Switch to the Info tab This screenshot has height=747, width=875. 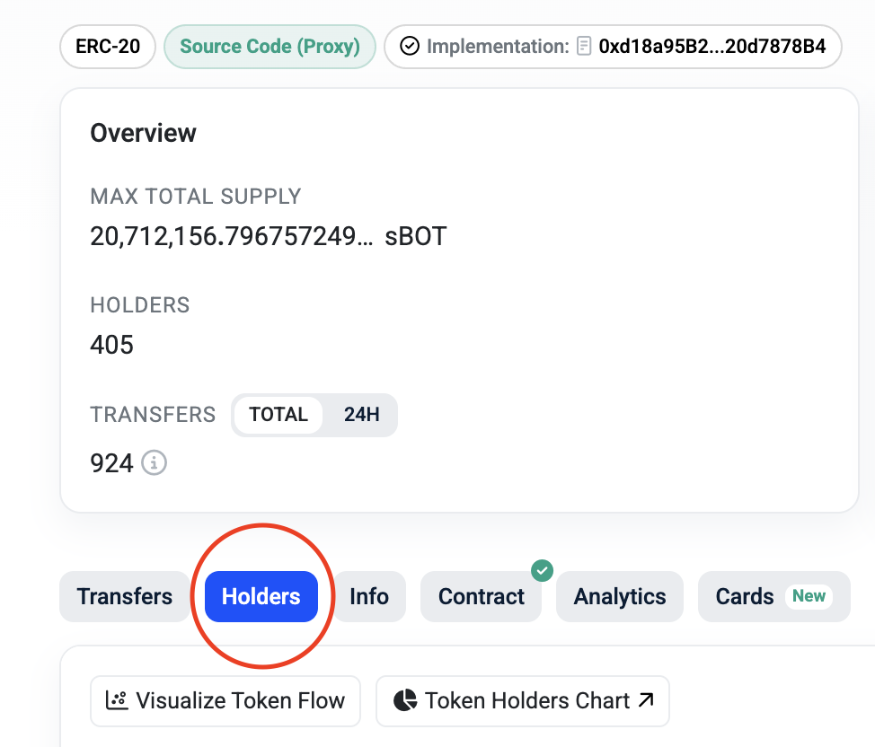[x=369, y=597]
